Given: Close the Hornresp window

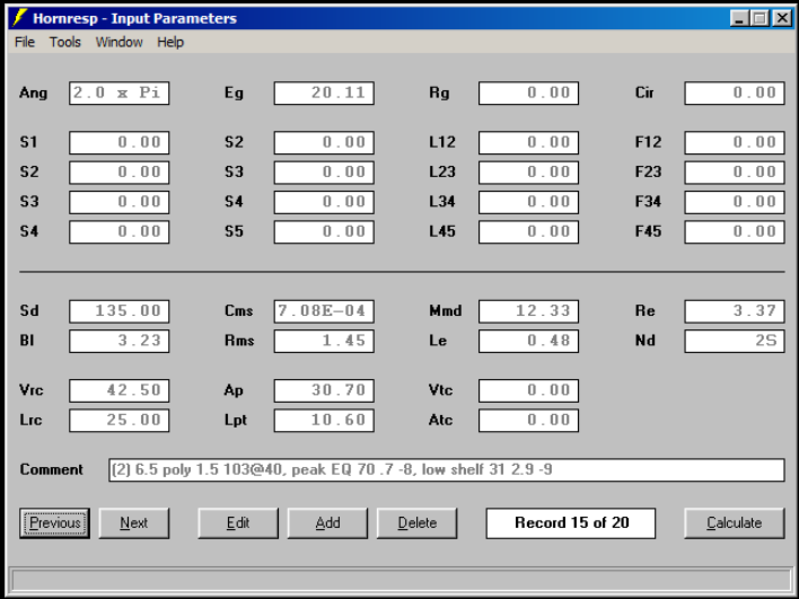Looking at the screenshot, I should click(x=782, y=18).
